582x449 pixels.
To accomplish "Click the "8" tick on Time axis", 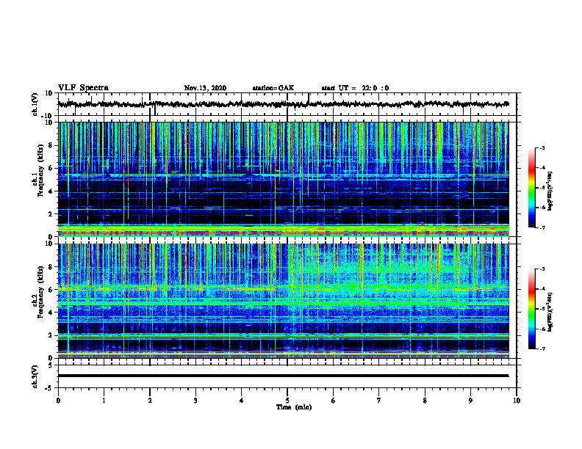I will [x=425, y=401].
